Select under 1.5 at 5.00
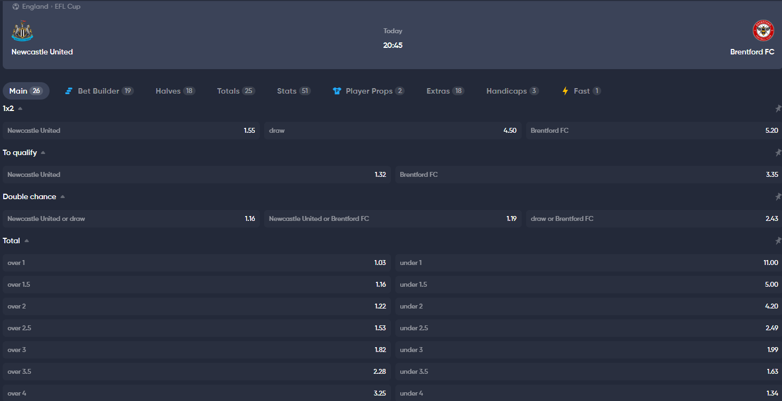The height and width of the screenshot is (401, 782). click(589, 285)
